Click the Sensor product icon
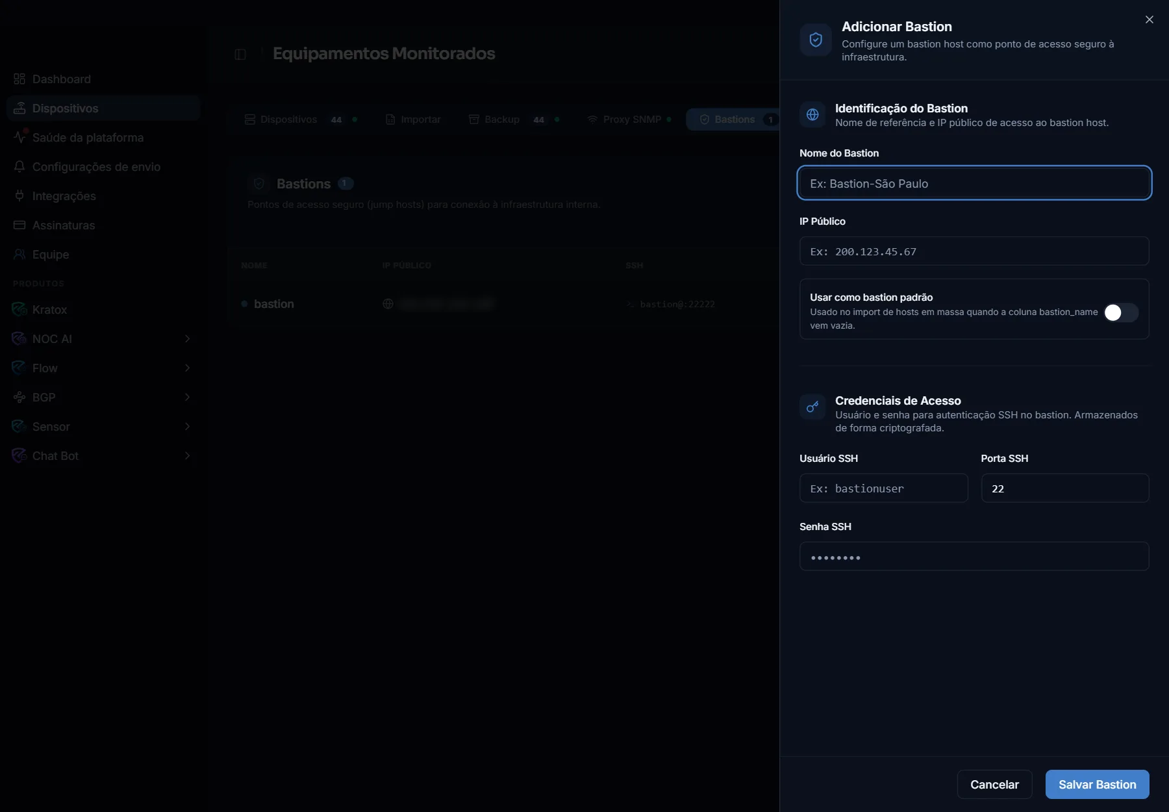The image size is (1169, 812). [x=19, y=426]
